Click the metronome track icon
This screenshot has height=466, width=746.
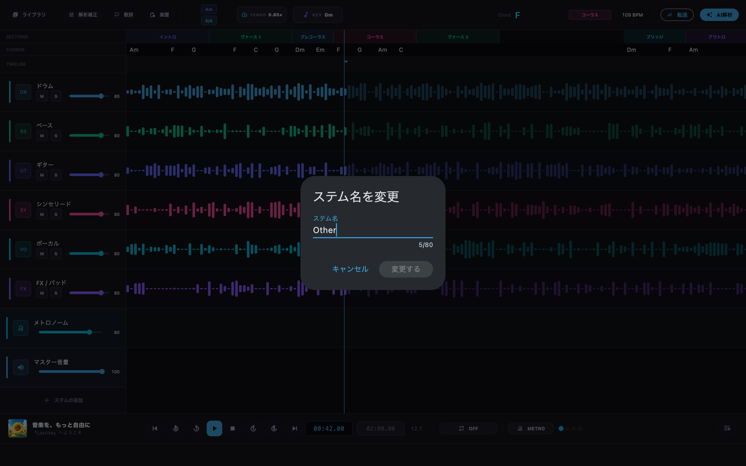(x=21, y=328)
